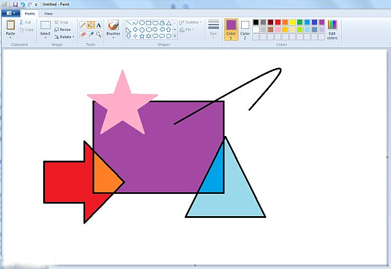The height and width of the screenshot is (269, 391).
Task: Open the Brushes dropdown
Action: pos(113,38)
